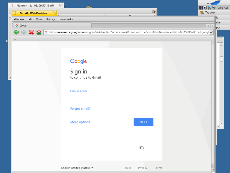230x173 pixels.
Task: Click the blue NEXT button
Action: pos(143,122)
